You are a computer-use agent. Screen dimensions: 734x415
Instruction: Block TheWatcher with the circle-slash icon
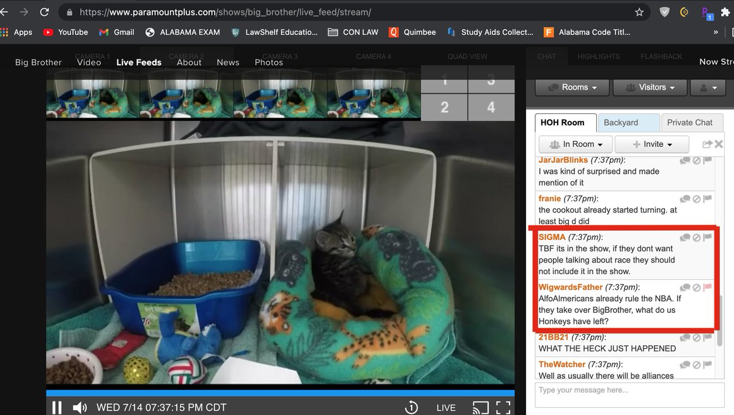pos(696,365)
